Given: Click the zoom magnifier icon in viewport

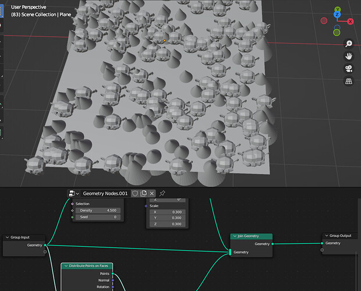Looking at the screenshot, I should 349,44.
